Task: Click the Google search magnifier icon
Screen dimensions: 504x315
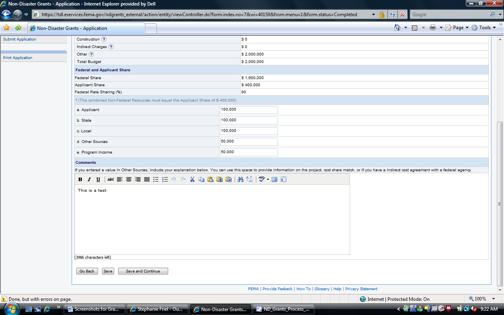Action: [x=493, y=14]
